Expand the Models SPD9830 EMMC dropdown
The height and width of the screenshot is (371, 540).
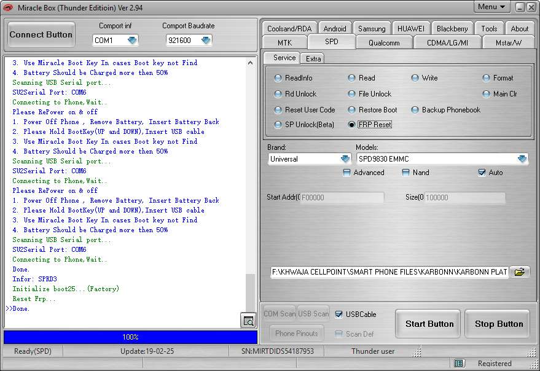coord(522,159)
